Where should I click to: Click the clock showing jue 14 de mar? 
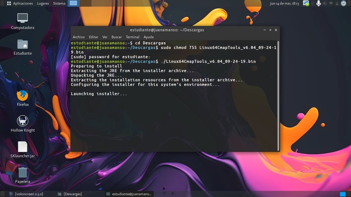284,4
